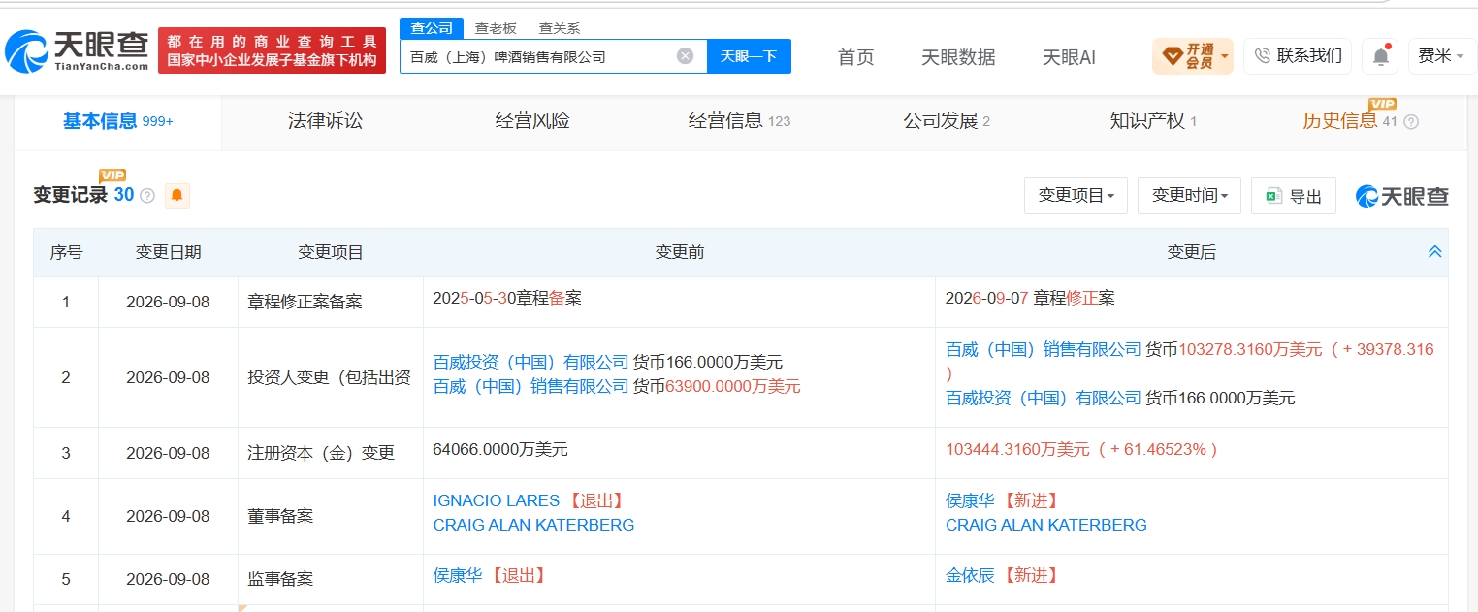Open 天眼数据 in top navigation
This screenshot has height=612, width=1478.
point(958,57)
